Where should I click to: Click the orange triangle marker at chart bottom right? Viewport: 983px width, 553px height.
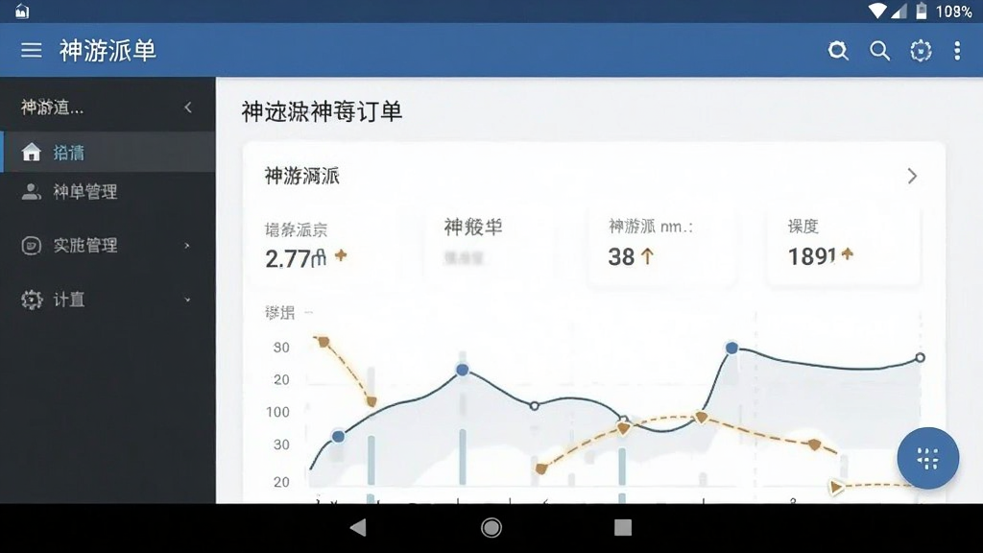click(836, 487)
